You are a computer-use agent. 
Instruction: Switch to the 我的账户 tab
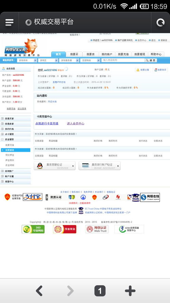click(107, 54)
